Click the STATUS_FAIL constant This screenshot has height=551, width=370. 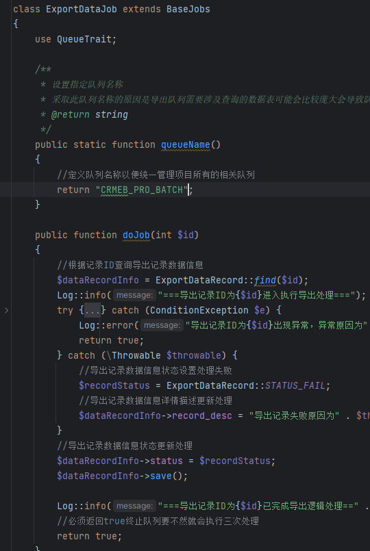click(295, 386)
